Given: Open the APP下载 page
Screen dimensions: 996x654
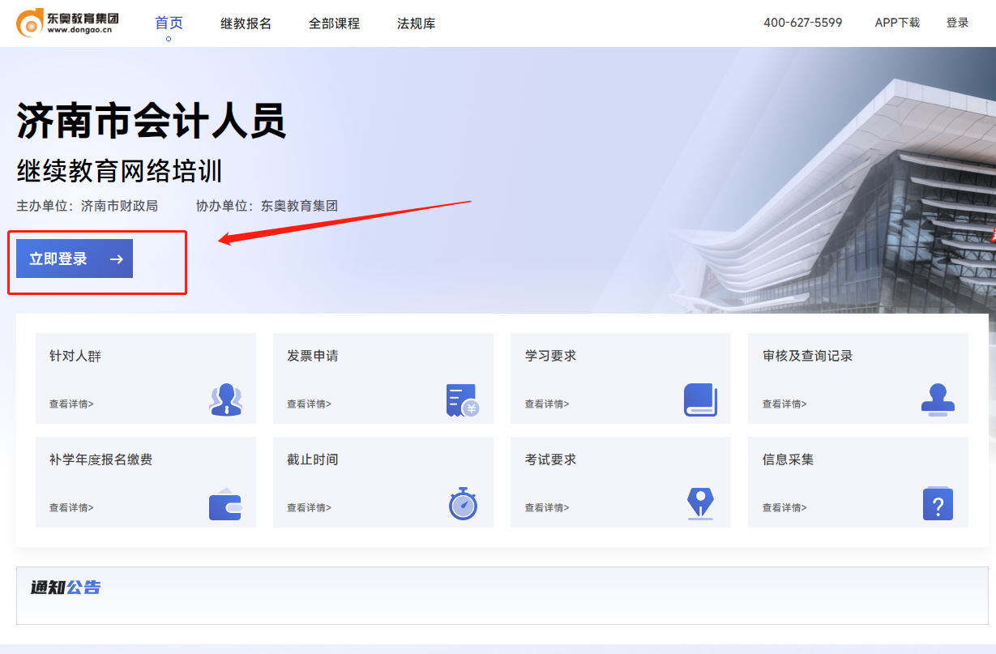Looking at the screenshot, I should point(897,23).
